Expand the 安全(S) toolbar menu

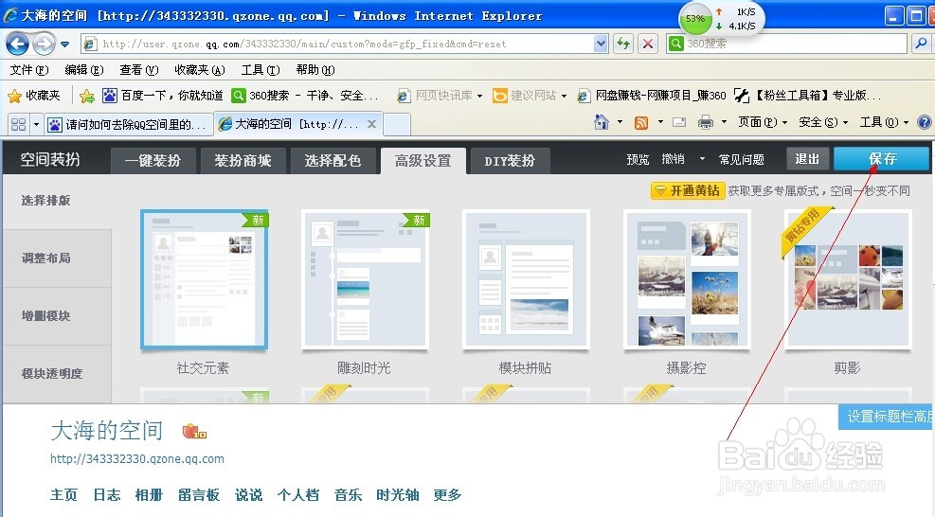click(823, 122)
